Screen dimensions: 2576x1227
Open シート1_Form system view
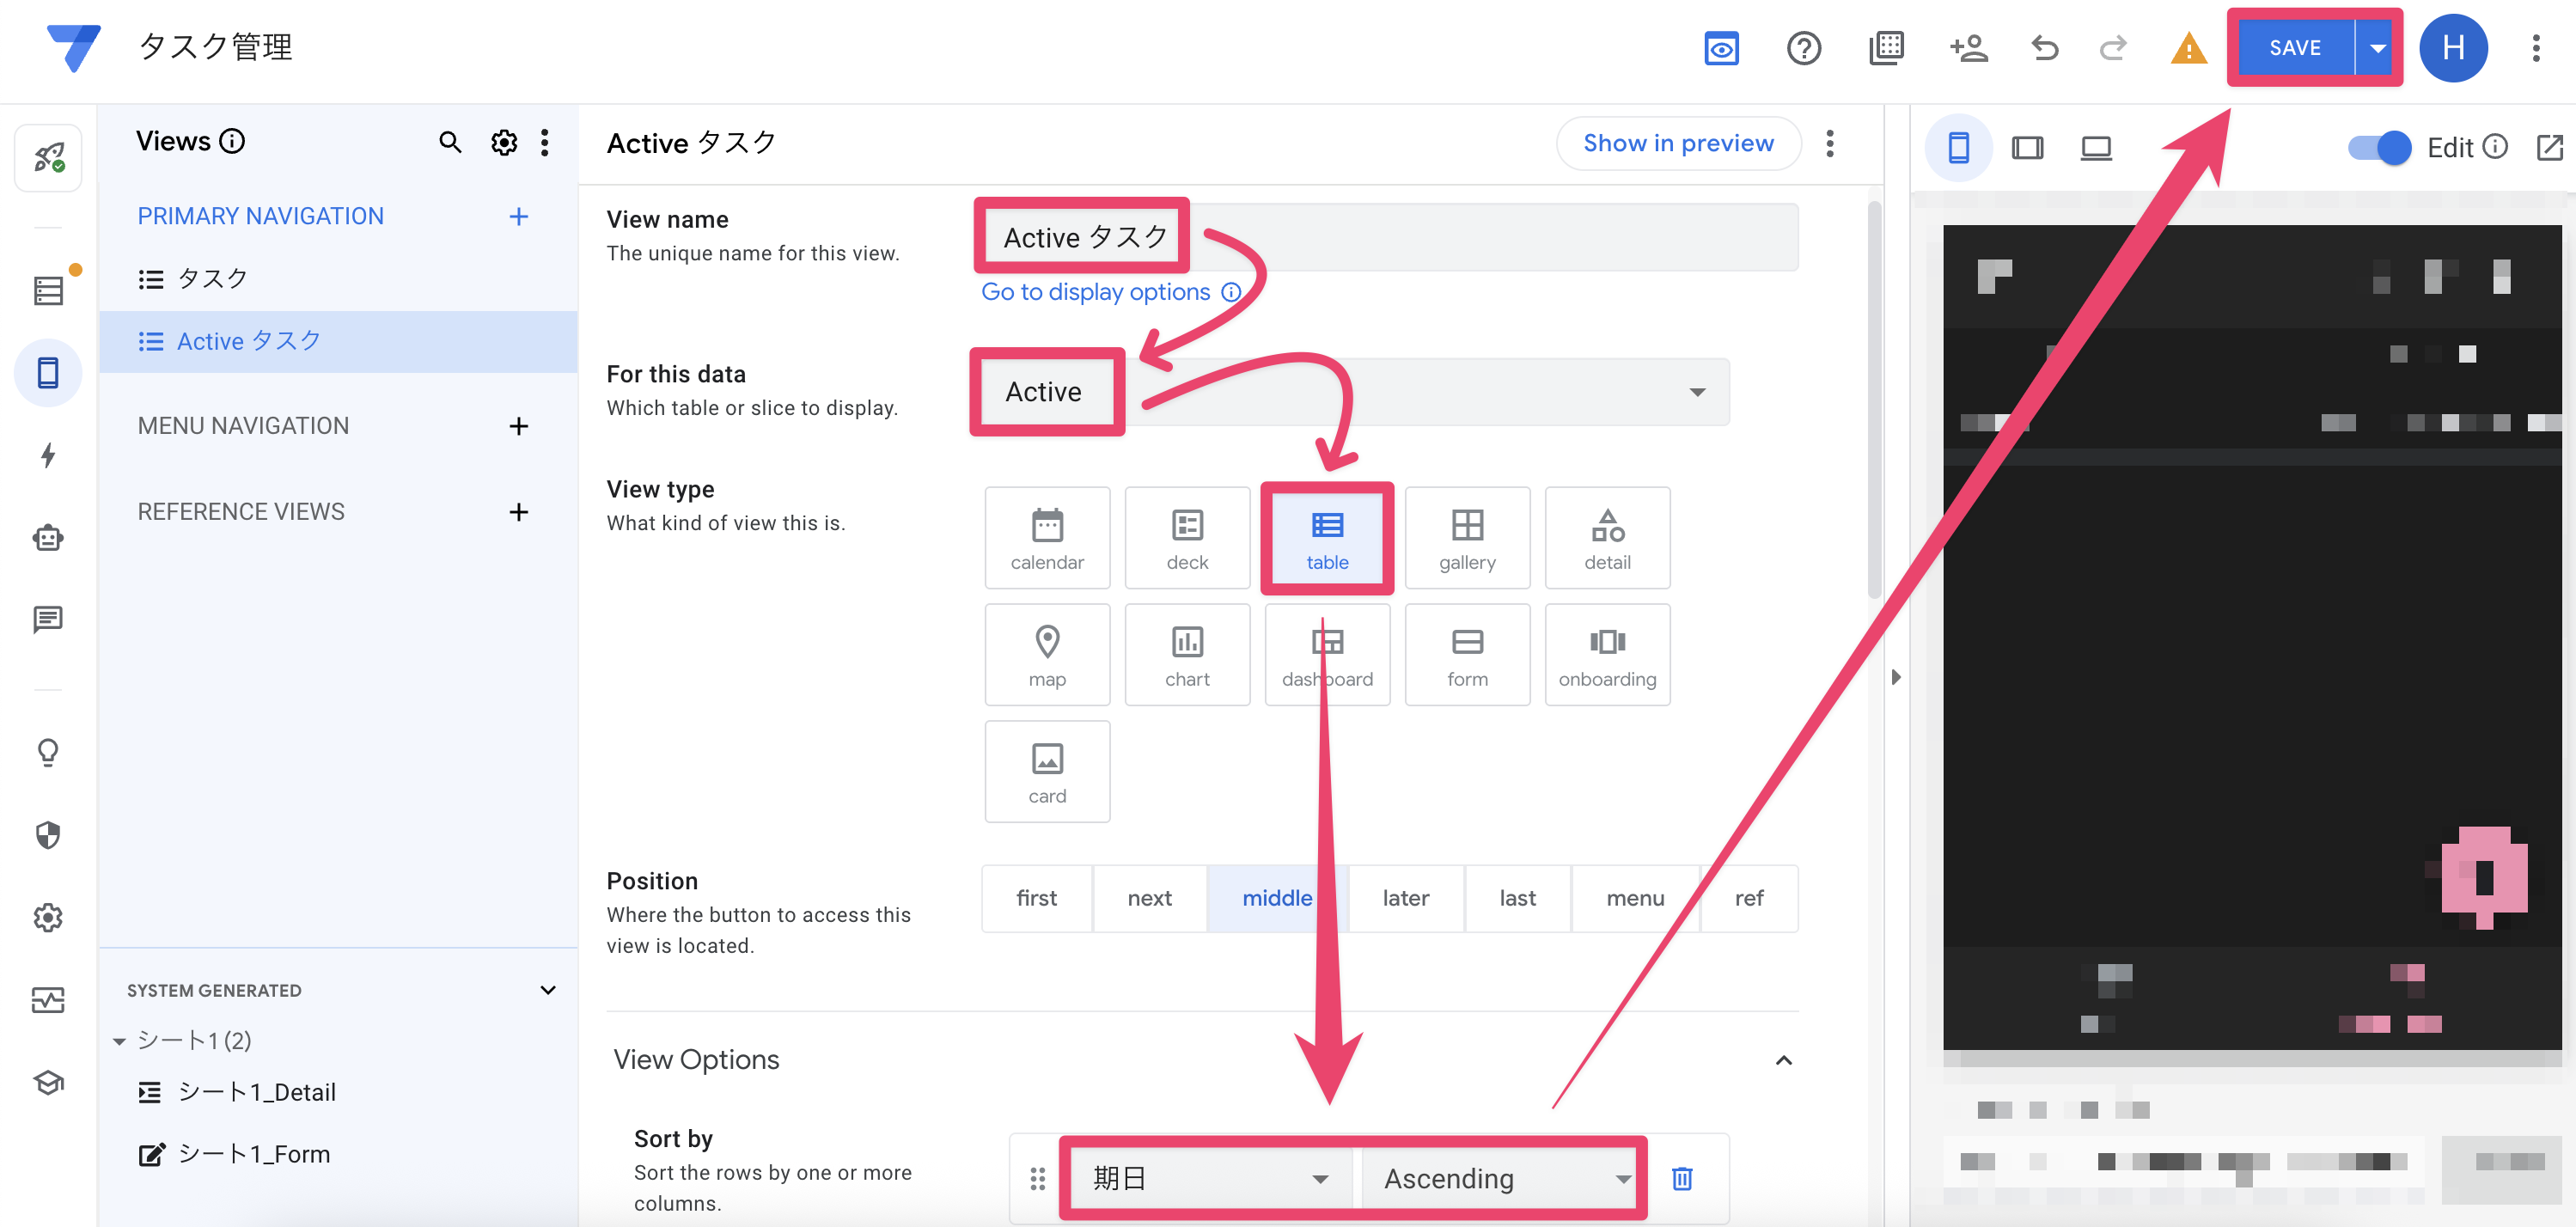[253, 1154]
